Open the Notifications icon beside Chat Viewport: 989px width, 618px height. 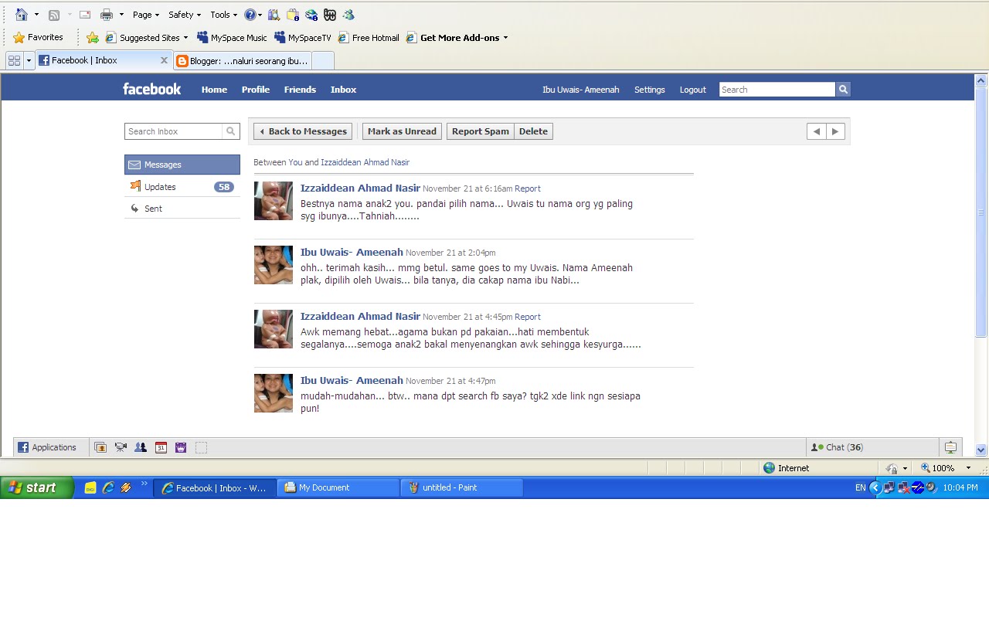pyautogui.click(x=950, y=447)
